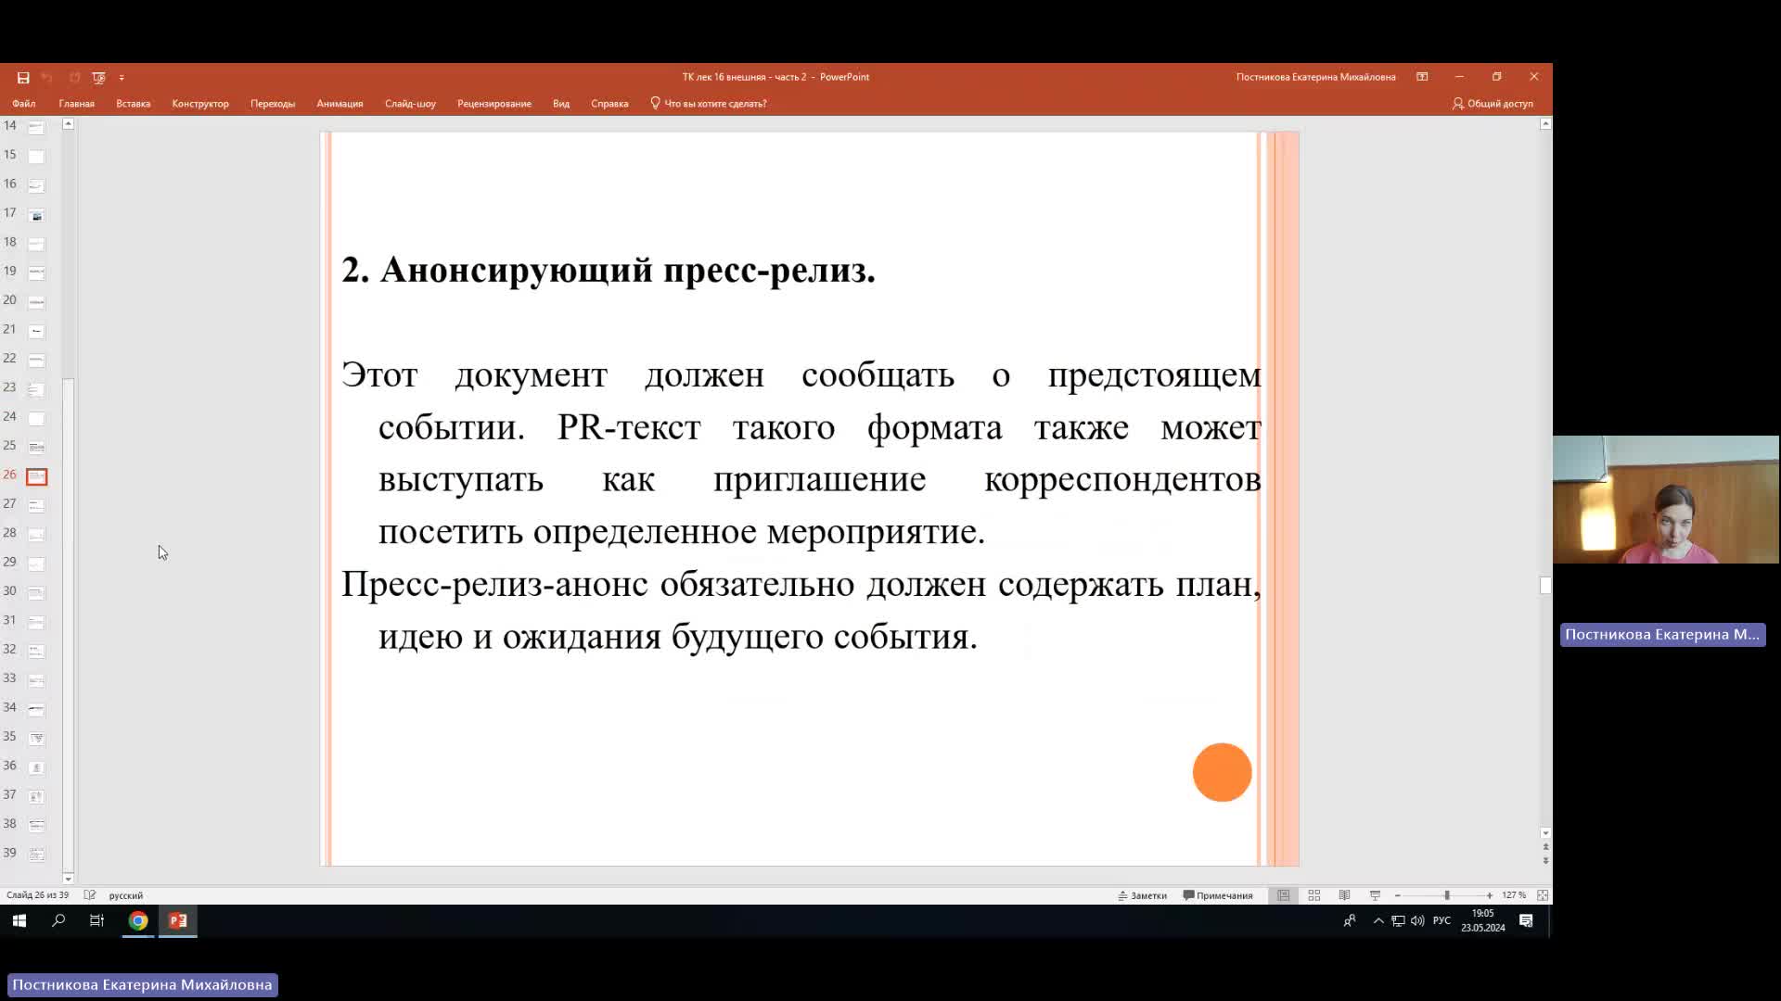Open the Переходы ribbon tab
Image resolution: width=1781 pixels, height=1001 pixels.
pyautogui.click(x=273, y=104)
